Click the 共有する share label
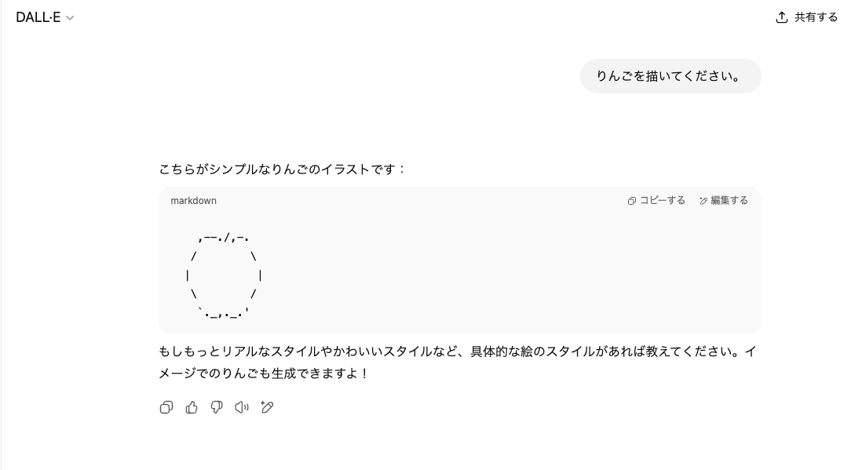Viewport: 851px width, 470px height. tap(816, 17)
